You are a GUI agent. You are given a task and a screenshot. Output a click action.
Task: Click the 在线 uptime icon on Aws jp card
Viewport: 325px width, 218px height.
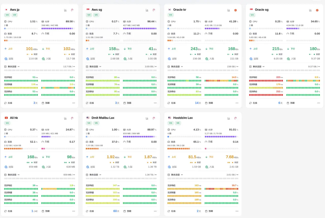coord(6,103)
